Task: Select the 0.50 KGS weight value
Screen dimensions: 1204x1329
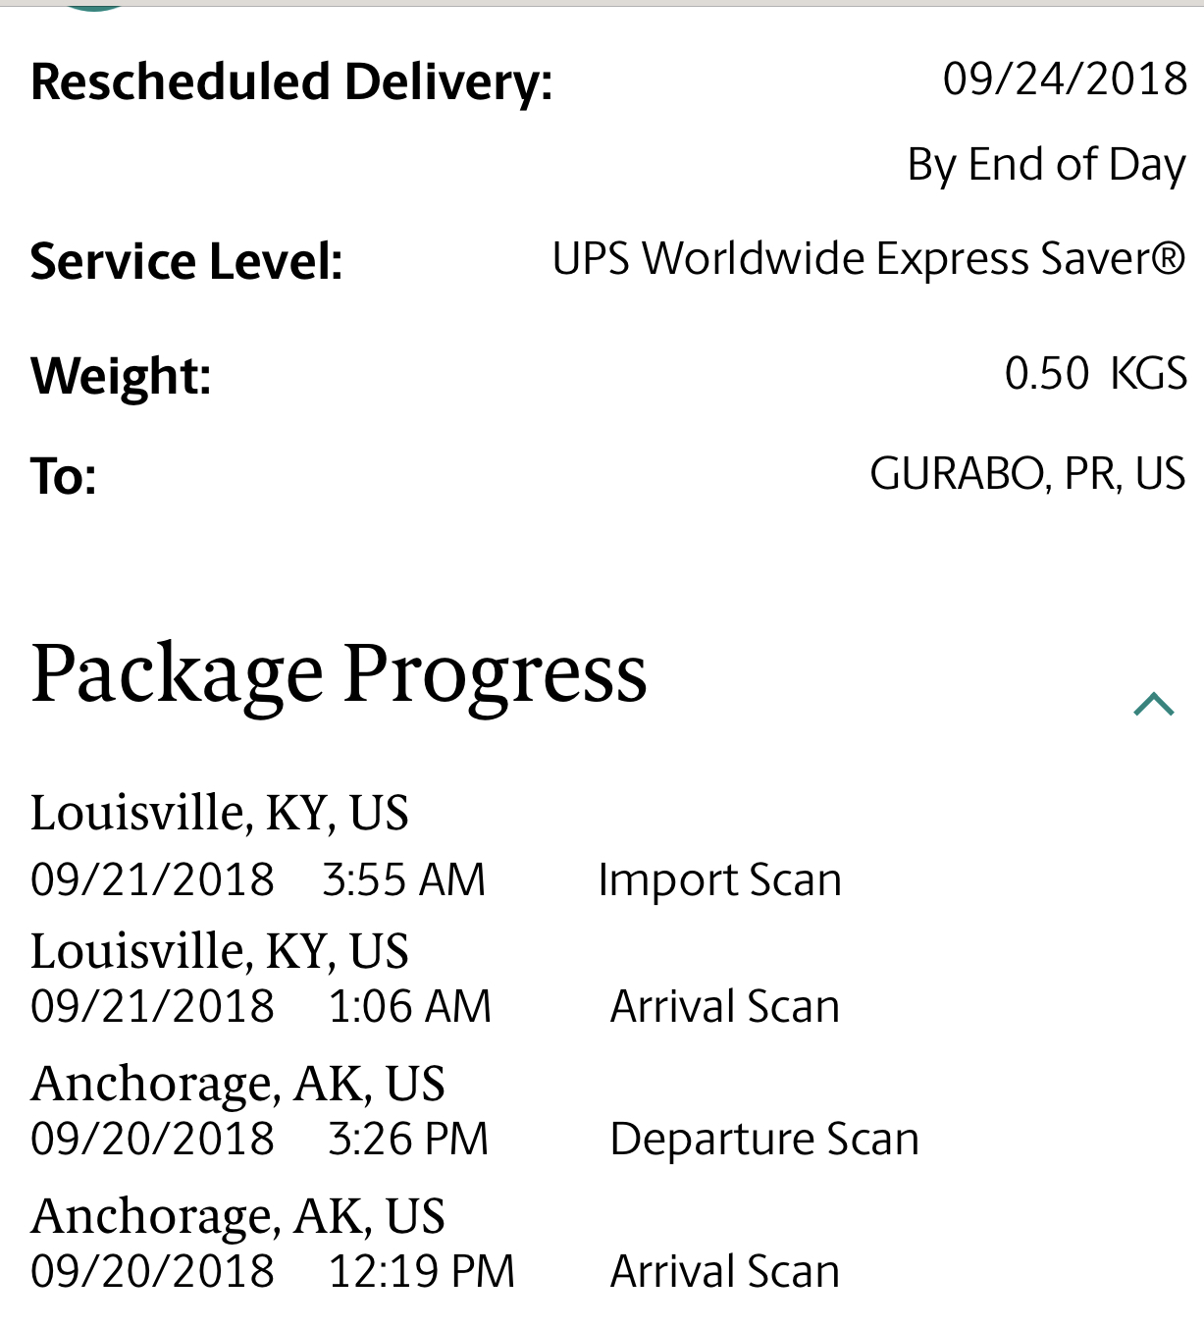Action: (x=1095, y=374)
